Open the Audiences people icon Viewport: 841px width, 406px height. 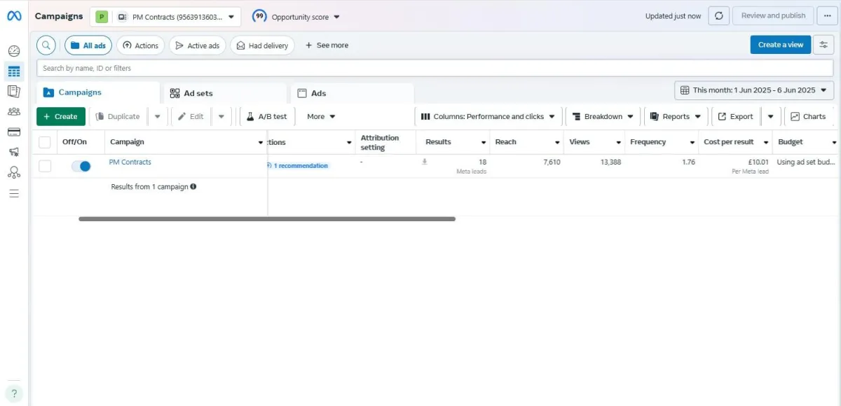pos(14,111)
